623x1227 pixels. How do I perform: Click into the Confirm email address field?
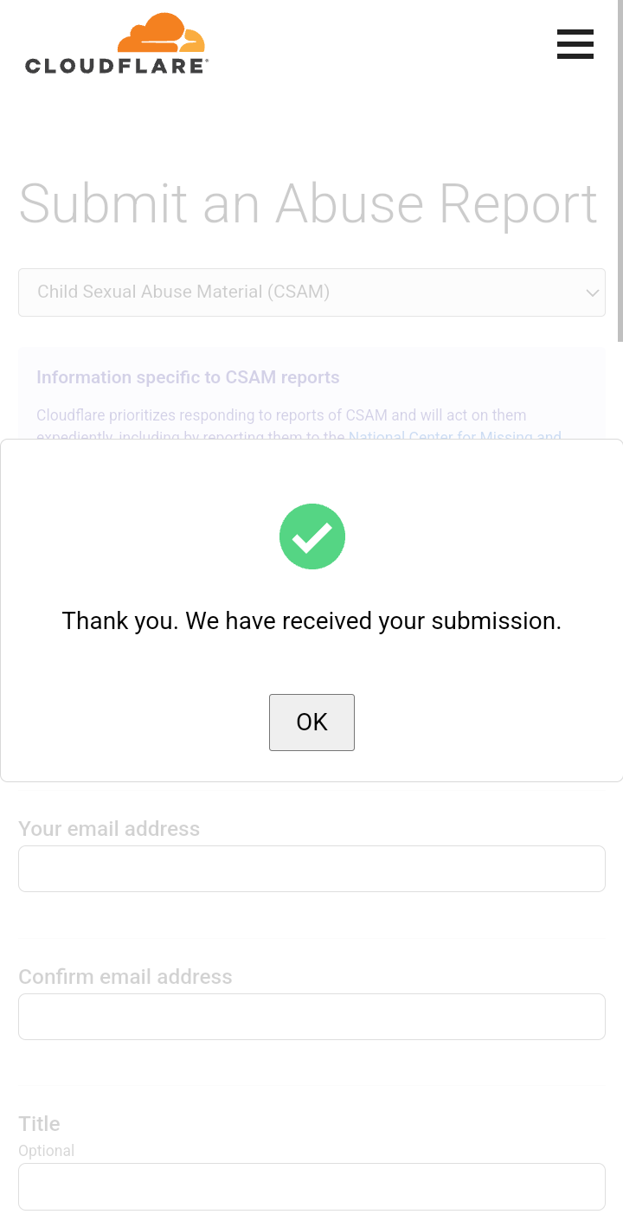[311, 1017]
